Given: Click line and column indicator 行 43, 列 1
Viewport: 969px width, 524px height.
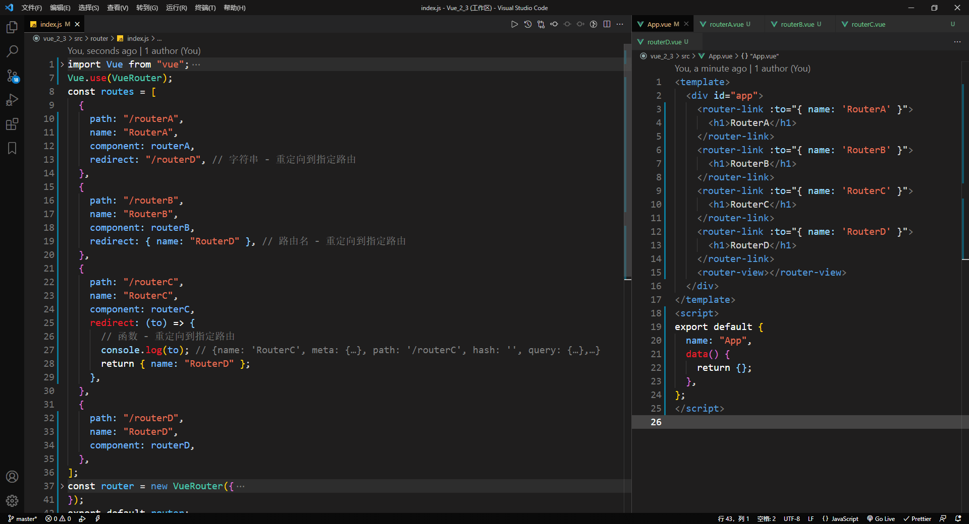Looking at the screenshot, I should pos(733,518).
